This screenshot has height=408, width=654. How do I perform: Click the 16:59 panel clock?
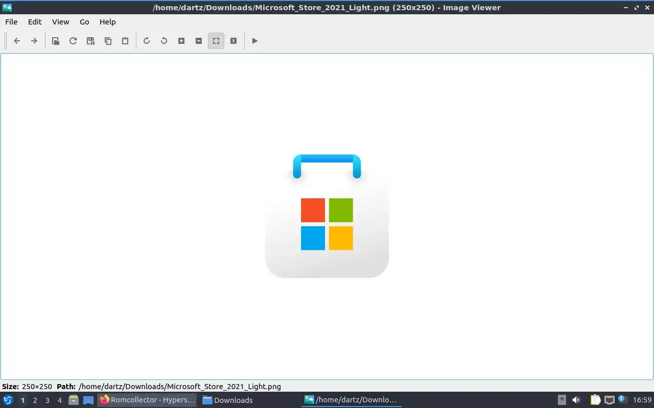pyautogui.click(x=642, y=400)
